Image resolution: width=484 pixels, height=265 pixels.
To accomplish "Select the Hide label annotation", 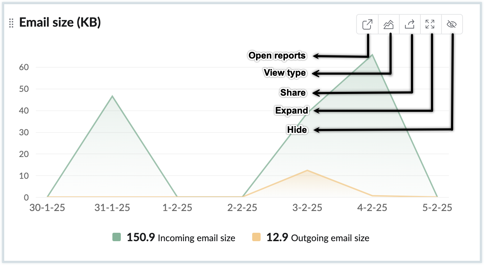I will click(x=297, y=130).
